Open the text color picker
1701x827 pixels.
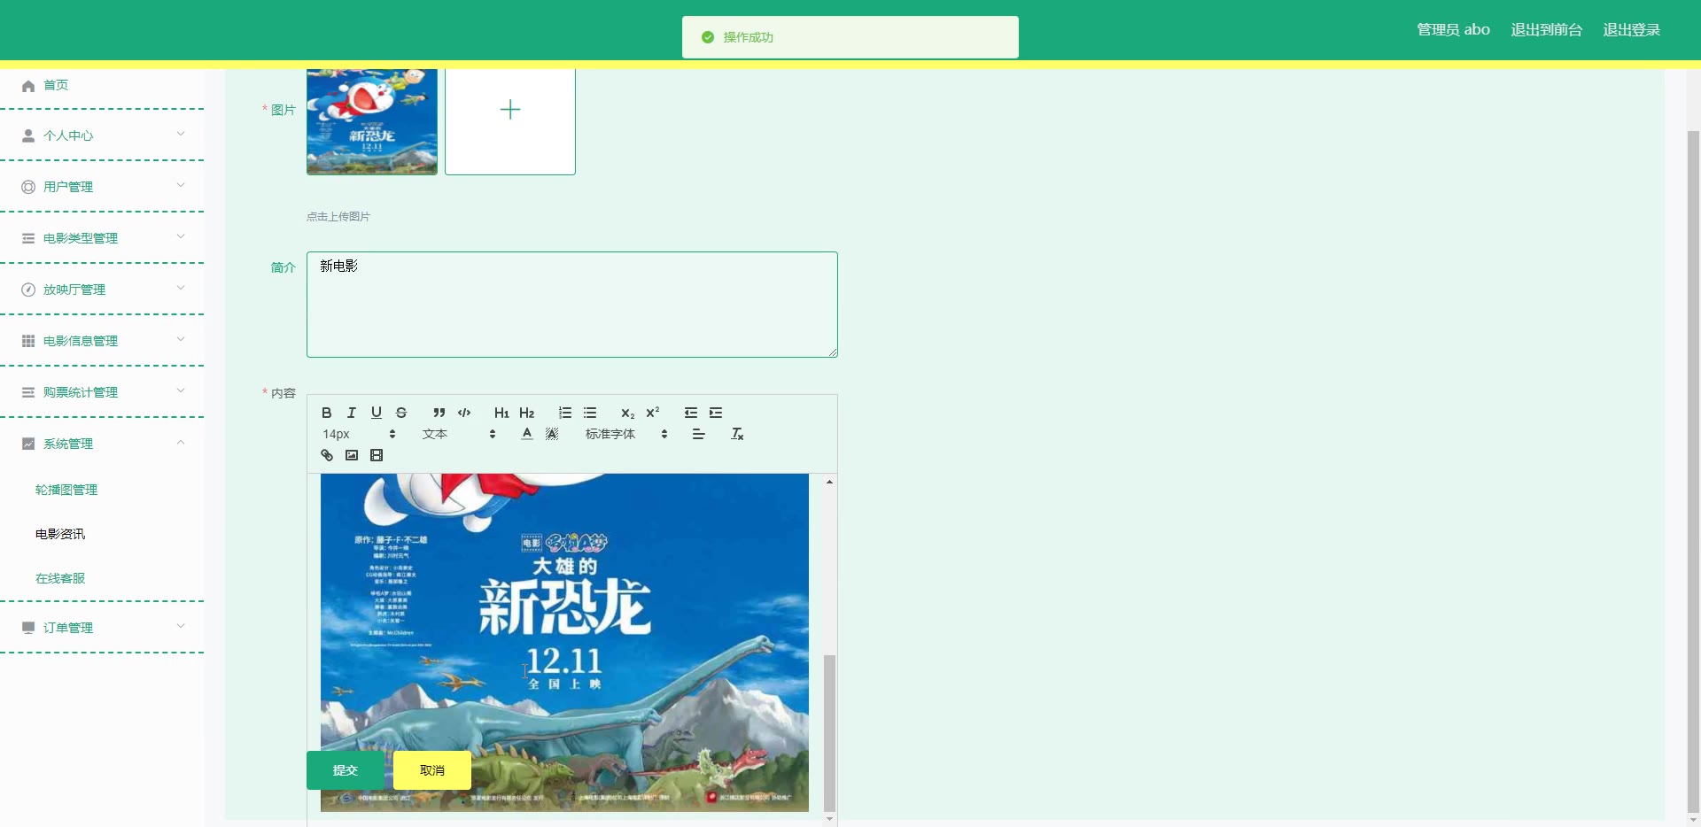[x=527, y=434]
